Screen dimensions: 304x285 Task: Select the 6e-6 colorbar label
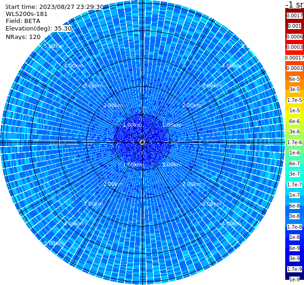pyautogui.click(x=295, y=121)
